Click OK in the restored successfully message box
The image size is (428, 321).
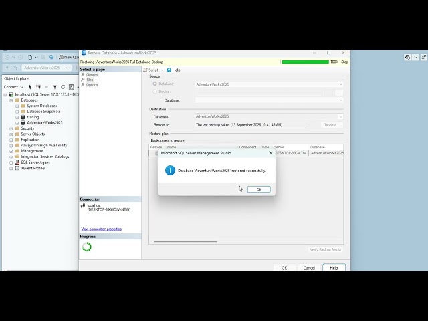(259, 189)
